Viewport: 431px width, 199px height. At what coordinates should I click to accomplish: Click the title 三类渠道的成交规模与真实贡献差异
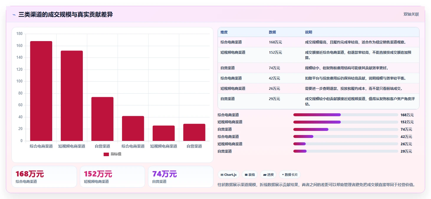coord(65,14)
